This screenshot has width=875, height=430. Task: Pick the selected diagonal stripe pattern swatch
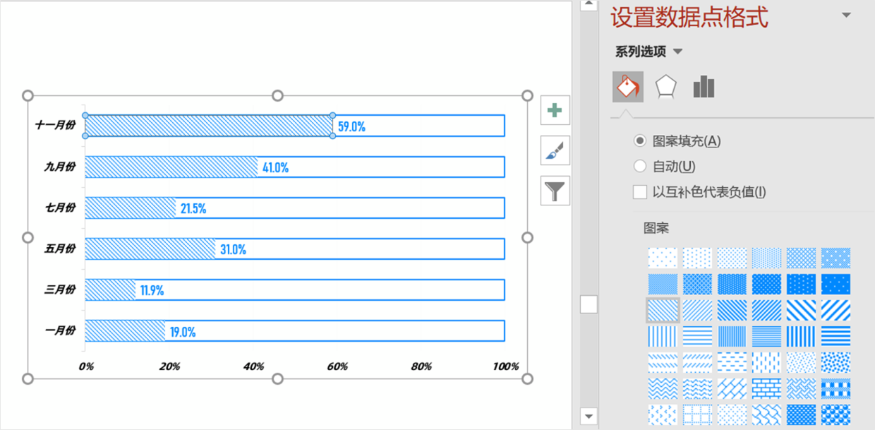click(663, 310)
